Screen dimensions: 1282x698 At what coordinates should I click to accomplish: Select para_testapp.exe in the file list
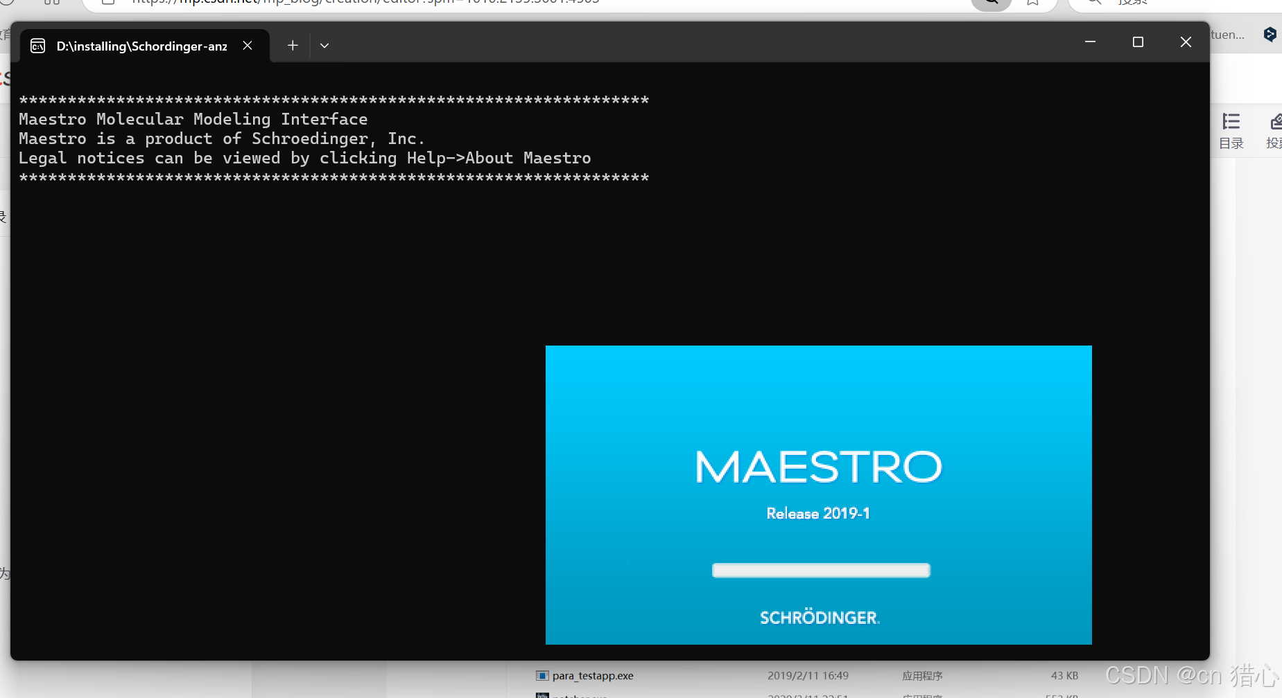[593, 676]
